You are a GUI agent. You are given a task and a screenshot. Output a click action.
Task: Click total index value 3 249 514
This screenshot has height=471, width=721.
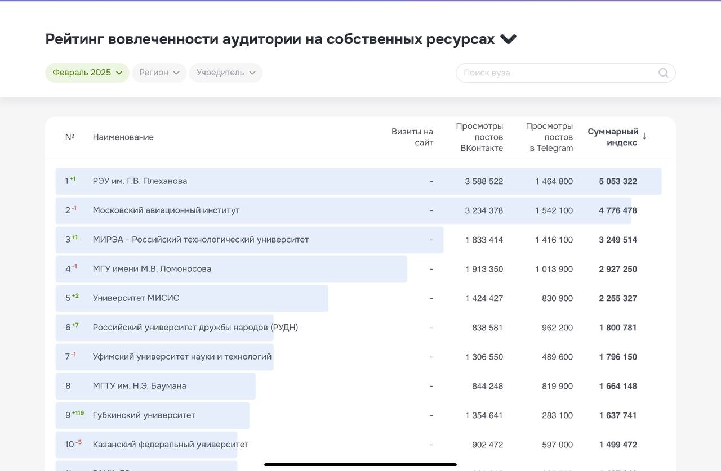pyautogui.click(x=618, y=240)
